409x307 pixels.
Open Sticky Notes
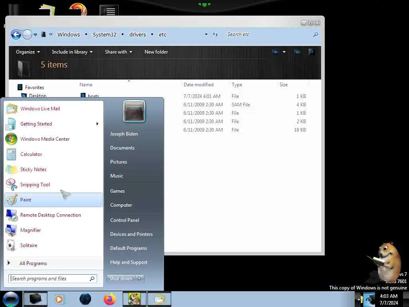54,169
